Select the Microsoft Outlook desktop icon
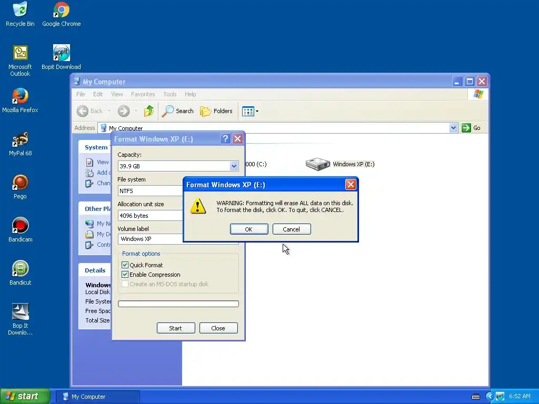Screen dimensions: 539x404 click(20, 60)
